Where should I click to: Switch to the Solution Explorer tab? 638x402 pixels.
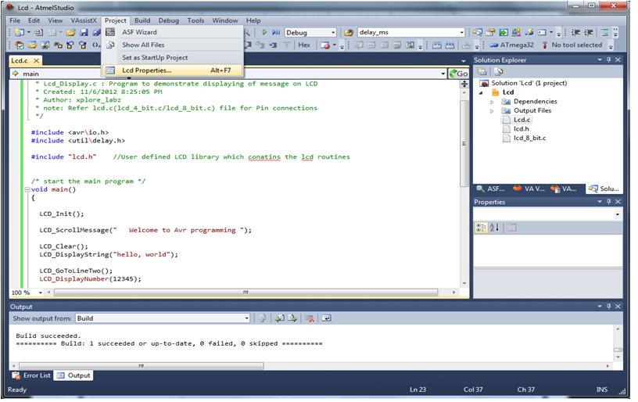coord(604,188)
